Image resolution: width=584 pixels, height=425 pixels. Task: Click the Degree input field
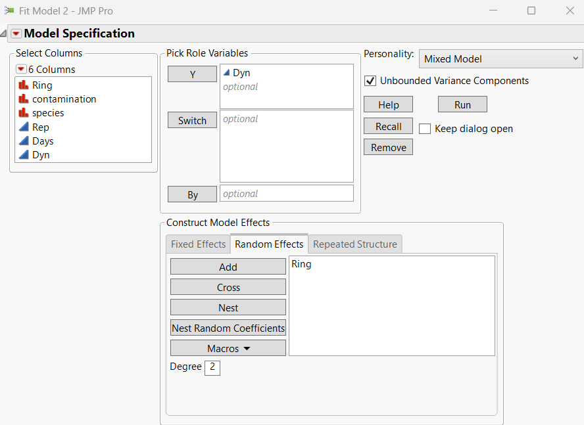[x=212, y=368]
